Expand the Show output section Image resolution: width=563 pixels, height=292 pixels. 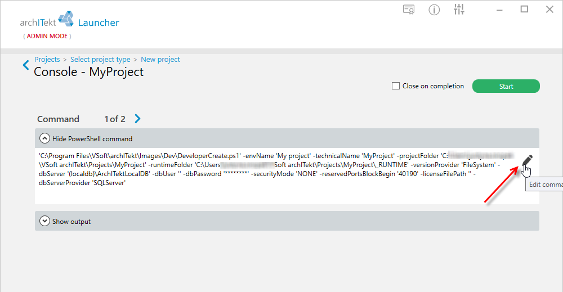(44, 221)
